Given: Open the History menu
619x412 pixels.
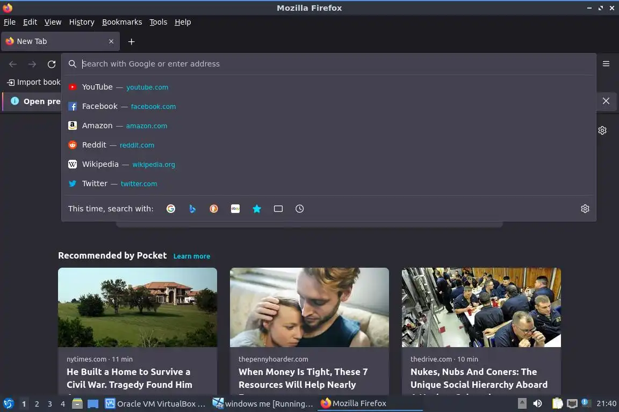Looking at the screenshot, I should coord(82,22).
